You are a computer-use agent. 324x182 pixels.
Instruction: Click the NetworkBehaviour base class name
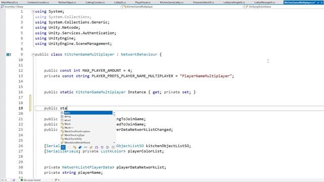point(139,55)
